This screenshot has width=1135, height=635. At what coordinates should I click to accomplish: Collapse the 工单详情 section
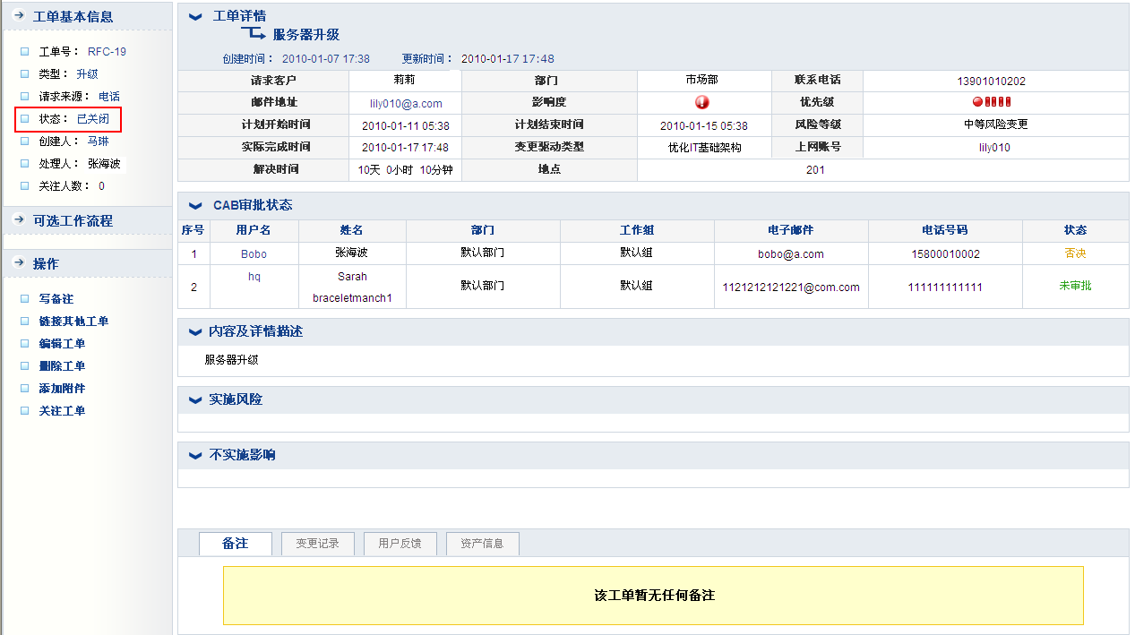[x=195, y=16]
